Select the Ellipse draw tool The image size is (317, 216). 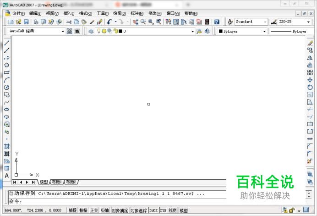(x=7, y=109)
